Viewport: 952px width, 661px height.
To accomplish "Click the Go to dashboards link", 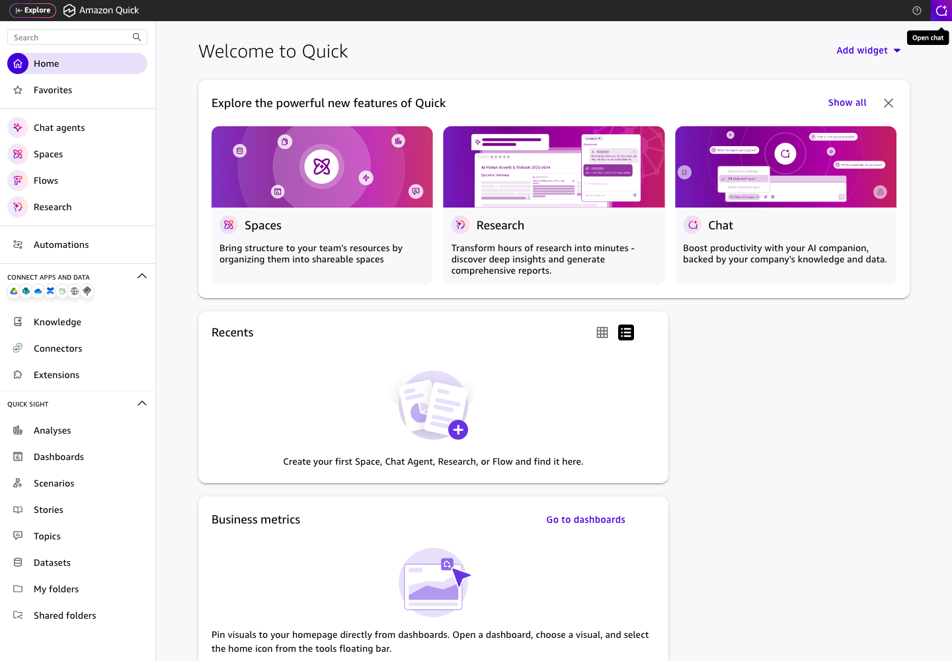I will point(586,520).
